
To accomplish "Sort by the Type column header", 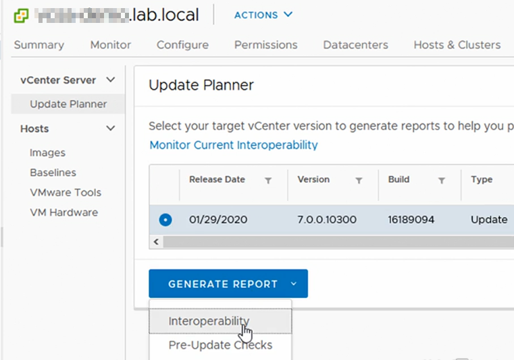I will tap(482, 179).
